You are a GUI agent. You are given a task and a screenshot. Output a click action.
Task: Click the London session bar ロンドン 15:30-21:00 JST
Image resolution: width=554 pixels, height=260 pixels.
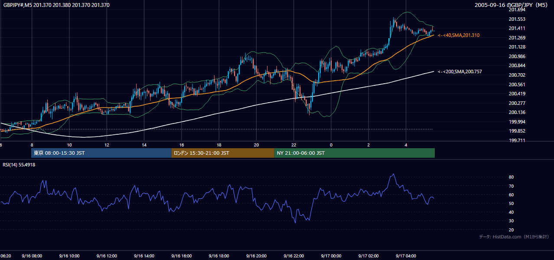click(223, 153)
